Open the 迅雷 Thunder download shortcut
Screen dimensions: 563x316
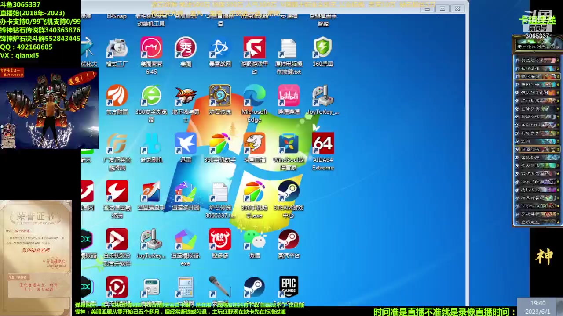click(186, 148)
